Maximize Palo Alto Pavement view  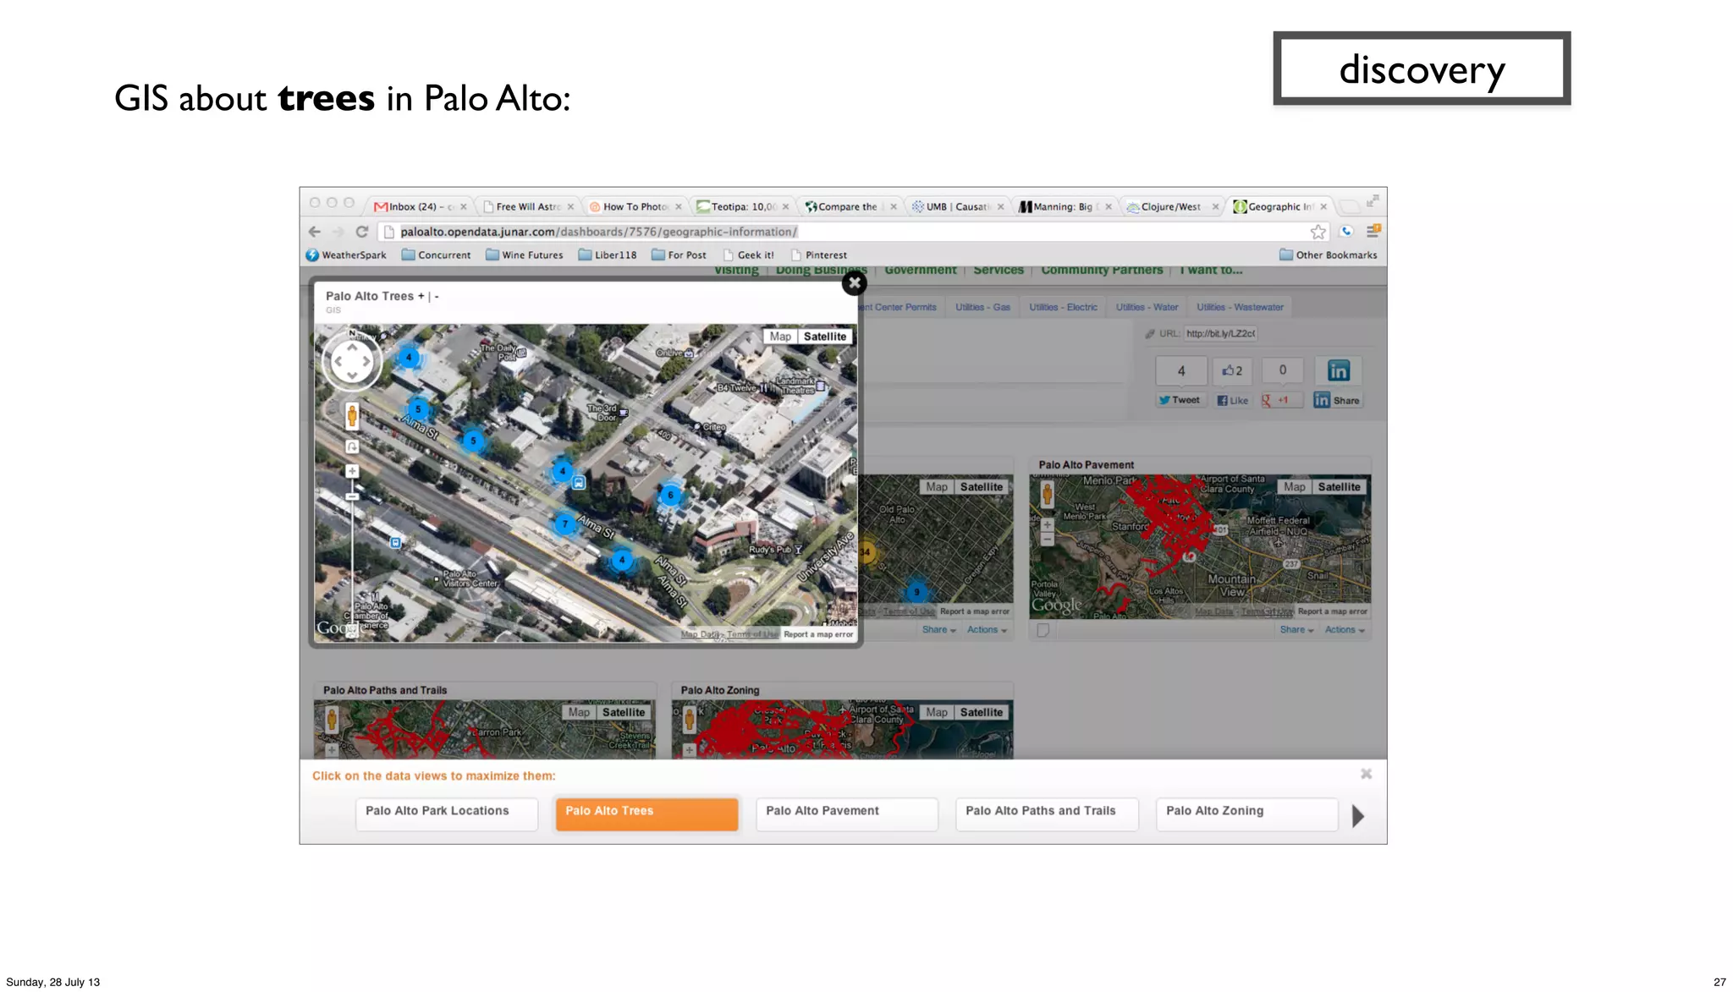pos(847,814)
